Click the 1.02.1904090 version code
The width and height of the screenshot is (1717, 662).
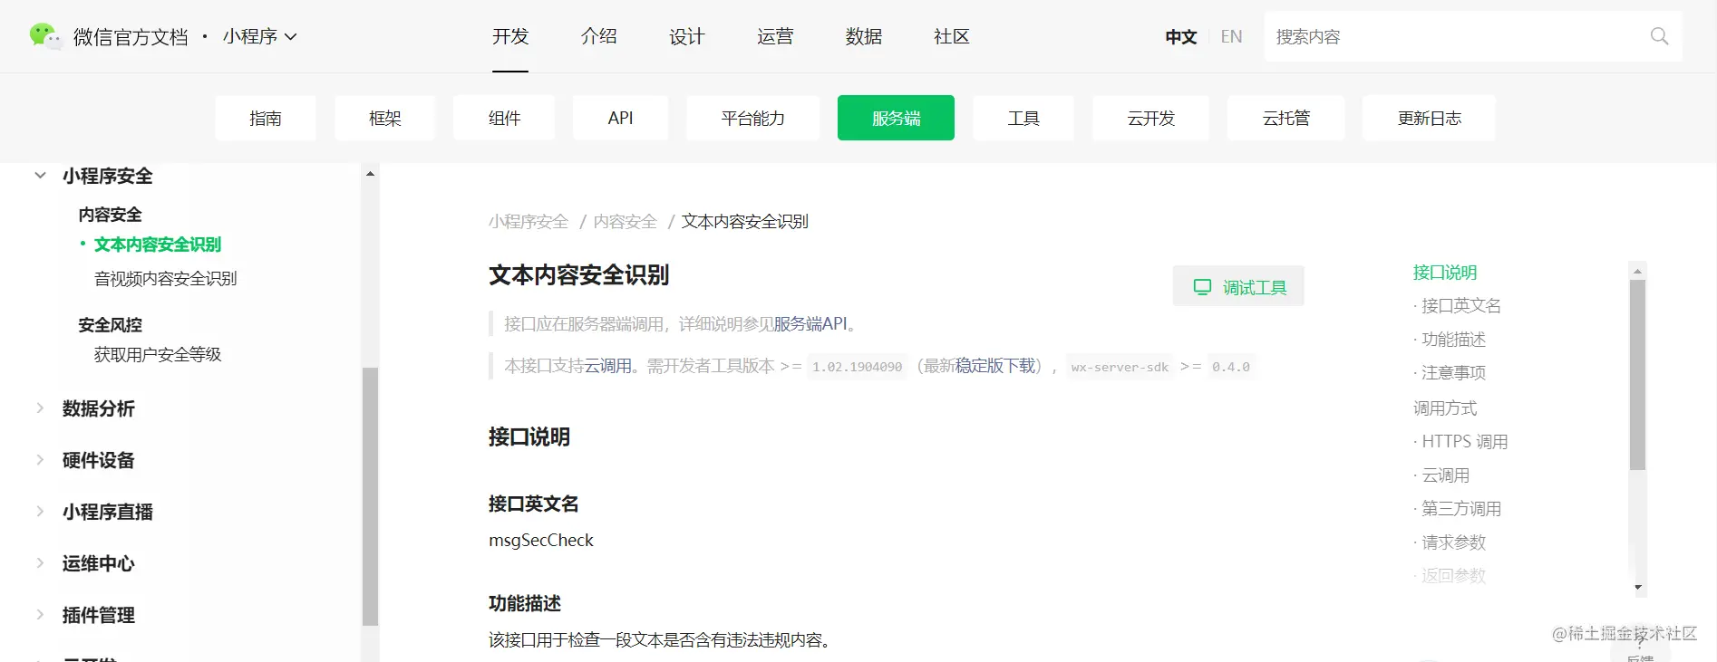pyautogui.click(x=857, y=367)
